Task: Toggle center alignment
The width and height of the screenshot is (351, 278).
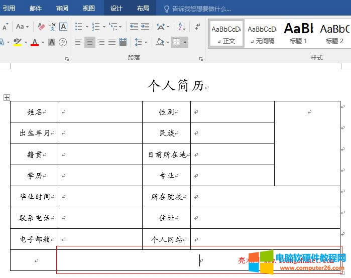Action: (x=89, y=43)
